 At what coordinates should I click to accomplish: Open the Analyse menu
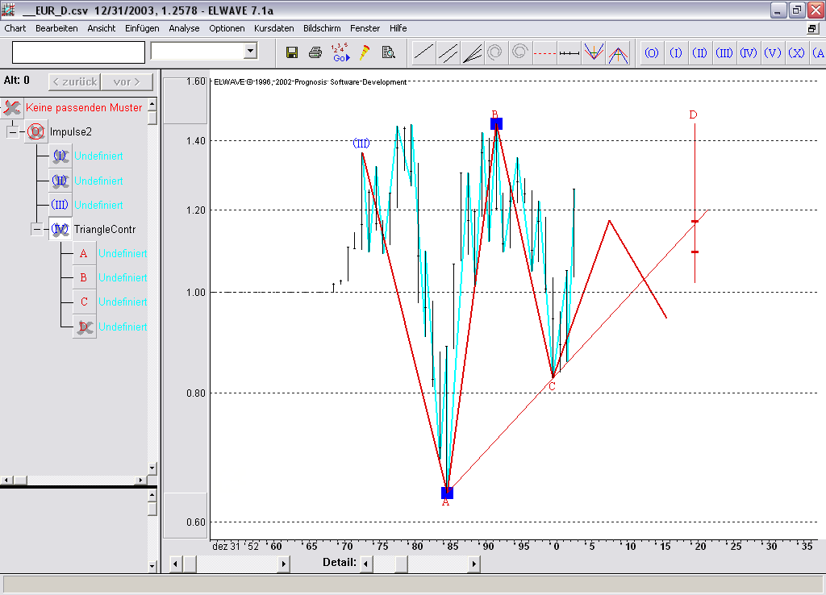[x=184, y=28]
